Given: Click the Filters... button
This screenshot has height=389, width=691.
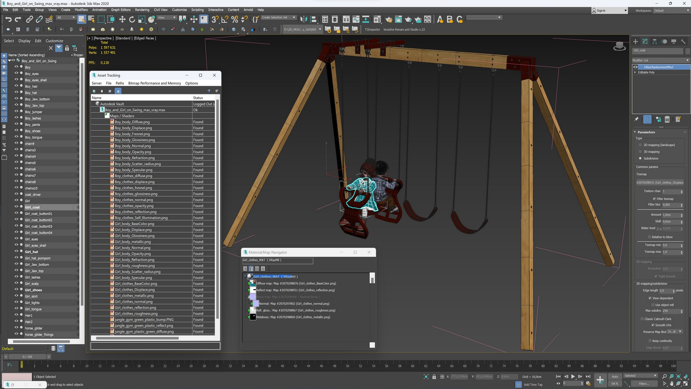Looking at the screenshot, I should [644, 384].
